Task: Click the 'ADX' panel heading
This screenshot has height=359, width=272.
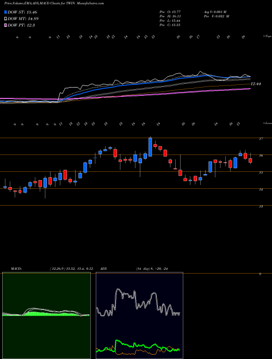Action: (x=104, y=269)
